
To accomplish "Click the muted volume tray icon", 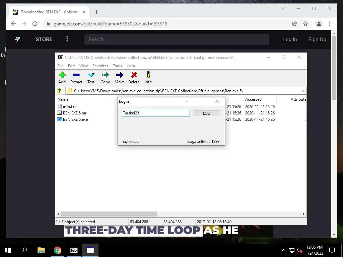I will click(300, 250).
